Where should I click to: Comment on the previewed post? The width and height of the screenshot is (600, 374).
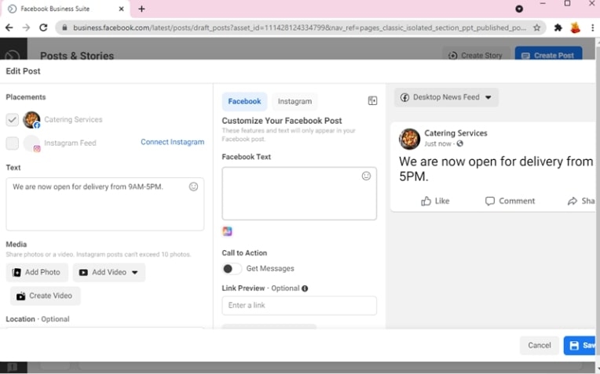pos(510,201)
